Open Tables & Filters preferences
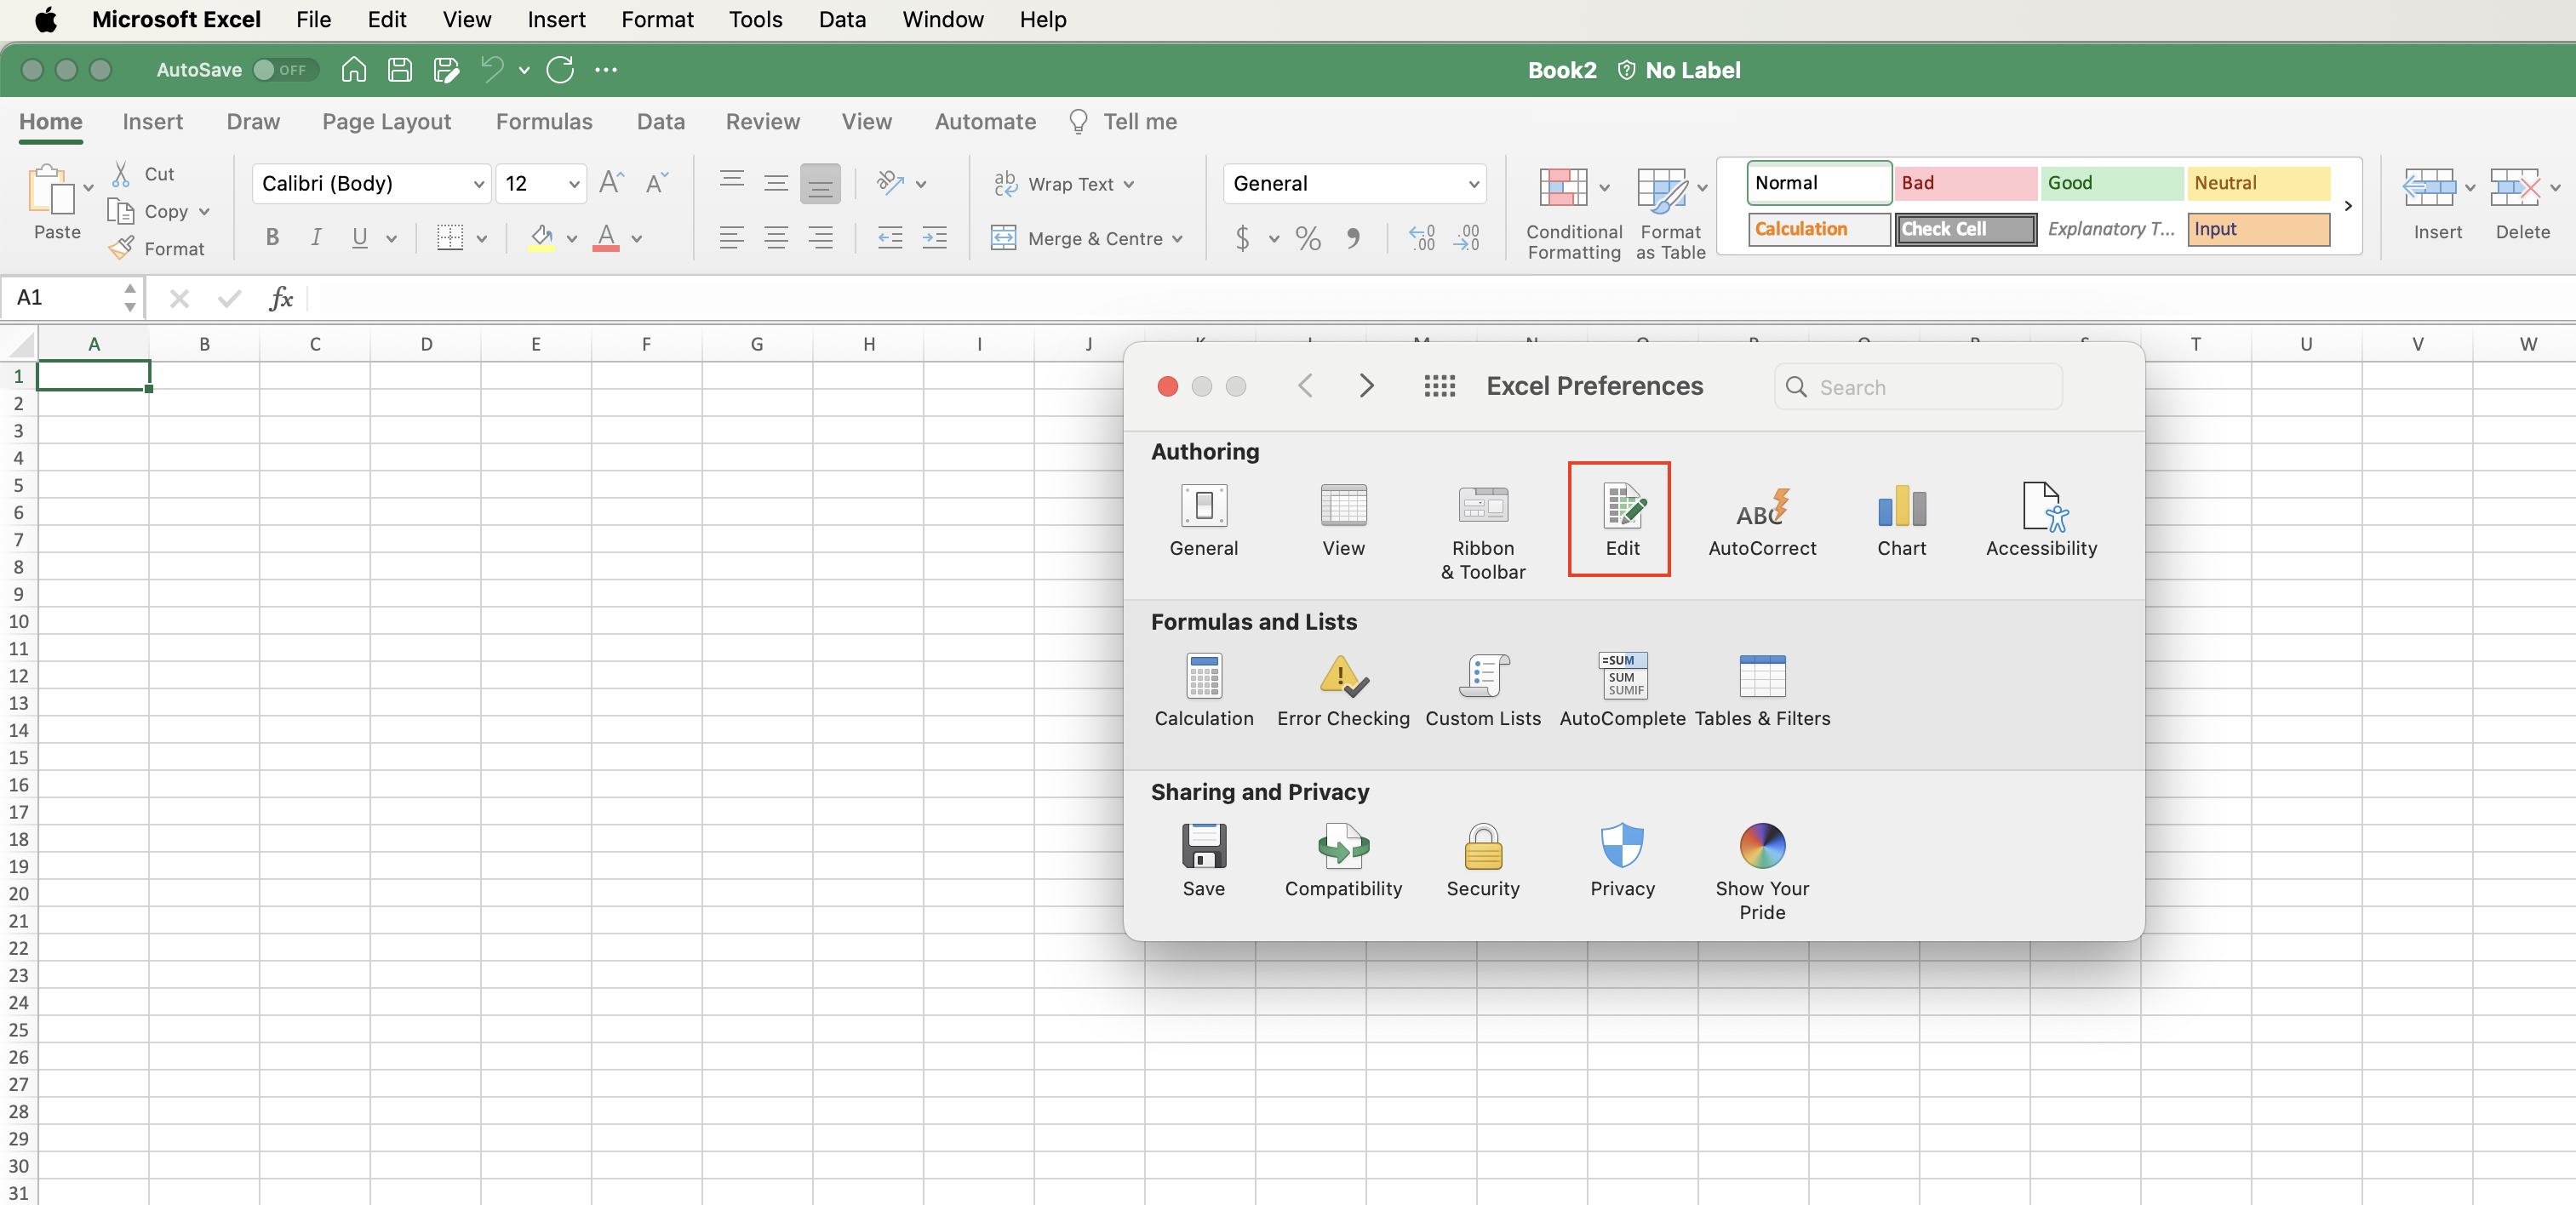Image resolution: width=2576 pixels, height=1205 pixels. tap(1761, 690)
